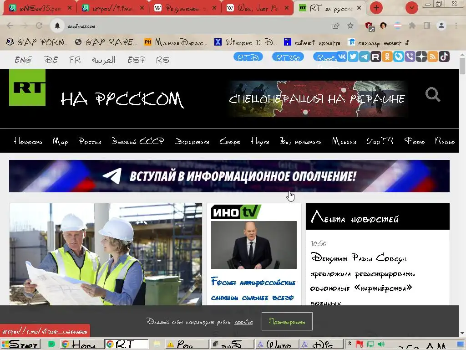Open the Rutube 'R' icon

(x=375, y=57)
